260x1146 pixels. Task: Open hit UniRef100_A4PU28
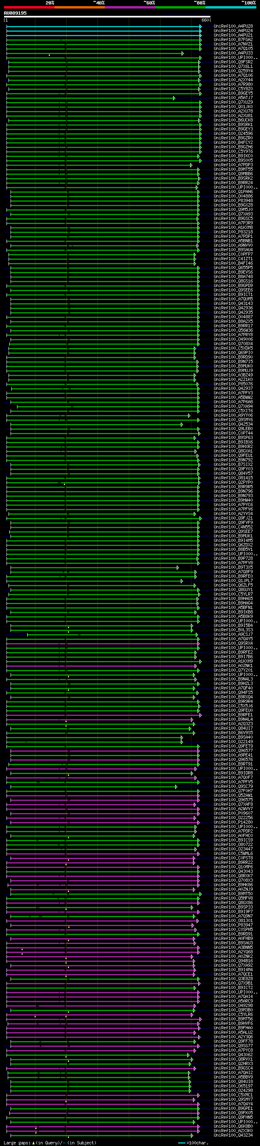click(x=233, y=26)
